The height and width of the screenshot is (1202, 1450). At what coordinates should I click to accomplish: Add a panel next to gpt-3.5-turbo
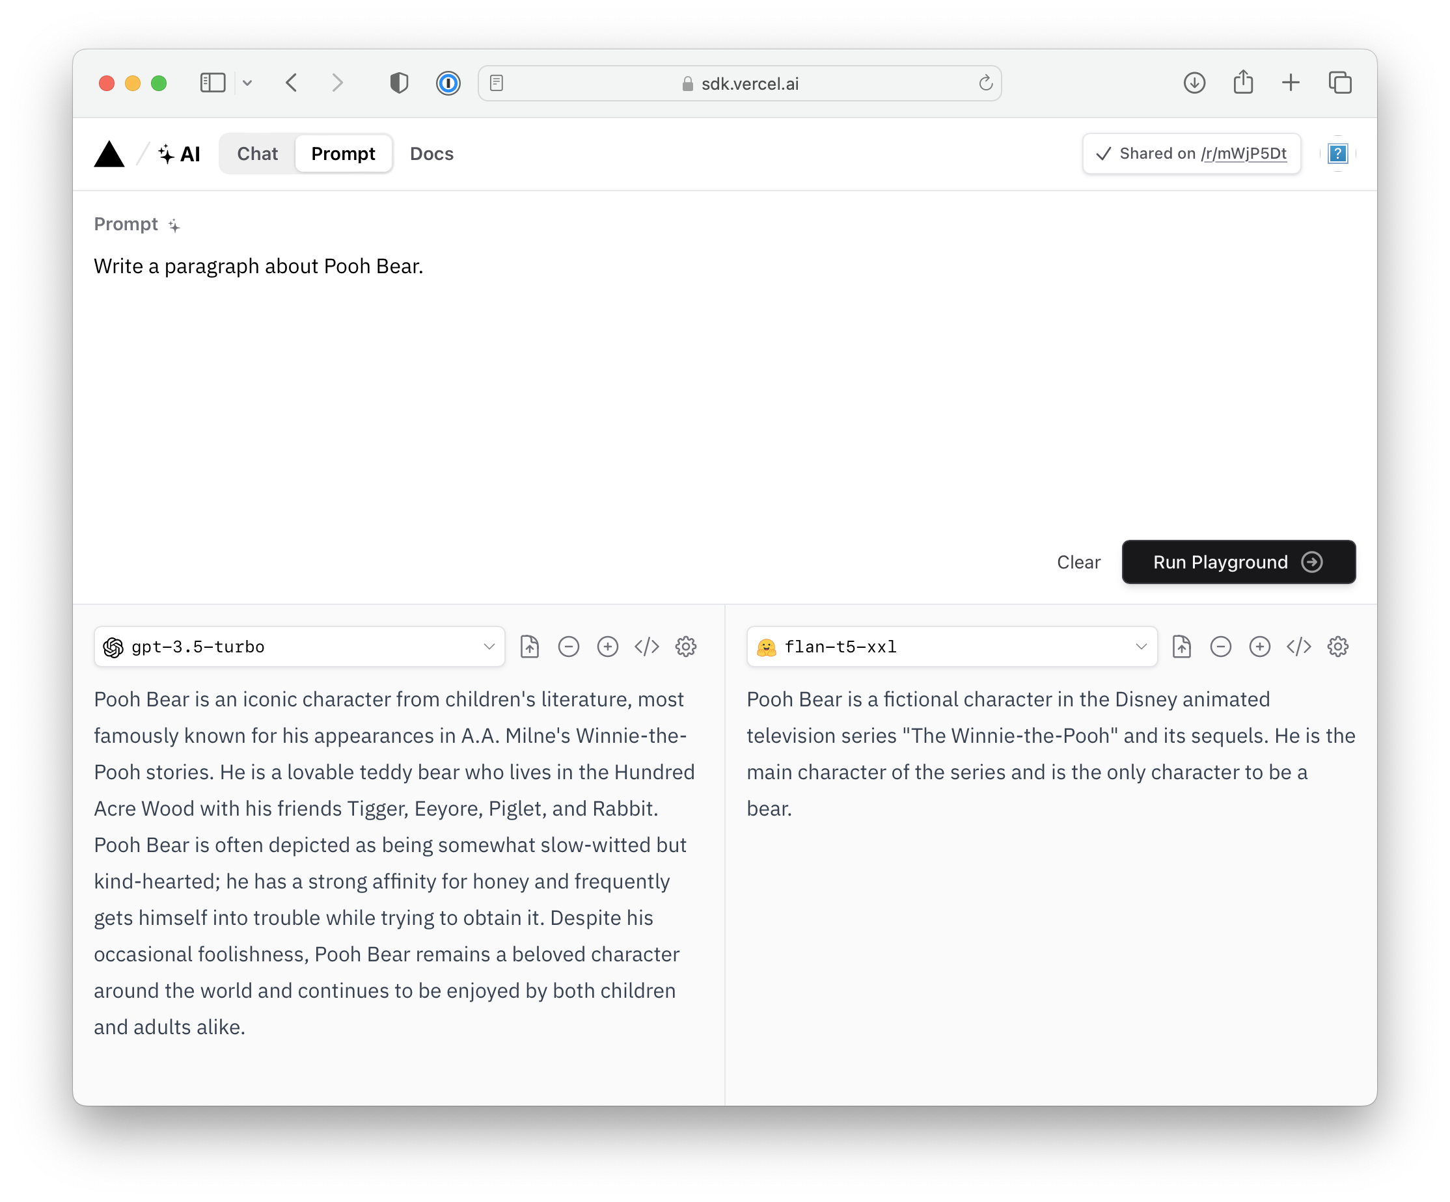pyautogui.click(x=608, y=647)
